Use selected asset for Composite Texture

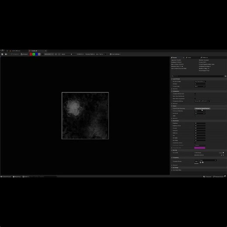[x=200, y=162]
